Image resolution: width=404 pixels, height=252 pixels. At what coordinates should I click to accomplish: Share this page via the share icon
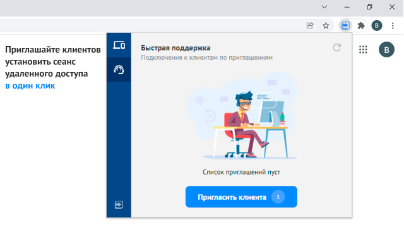click(310, 25)
